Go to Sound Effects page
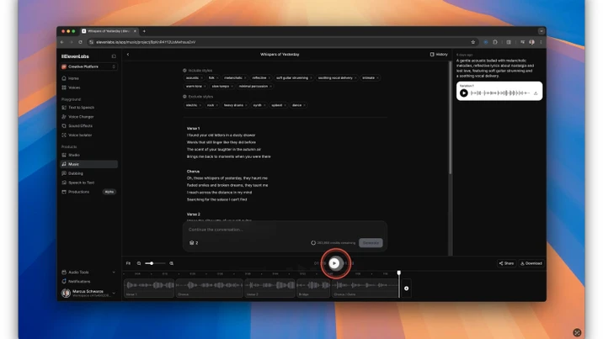Image resolution: width=603 pixels, height=339 pixels. [80, 125]
